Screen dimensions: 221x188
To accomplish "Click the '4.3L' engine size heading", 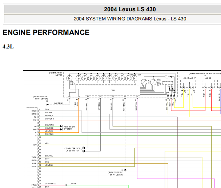I will click(x=8, y=47).
